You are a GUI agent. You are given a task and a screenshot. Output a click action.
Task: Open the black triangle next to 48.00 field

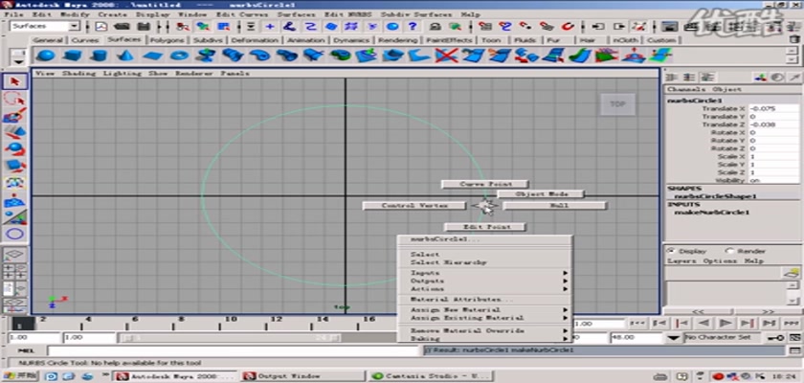pos(675,338)
